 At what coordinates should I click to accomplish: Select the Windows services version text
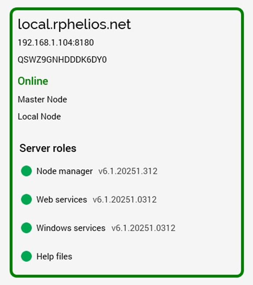[143, 228]
